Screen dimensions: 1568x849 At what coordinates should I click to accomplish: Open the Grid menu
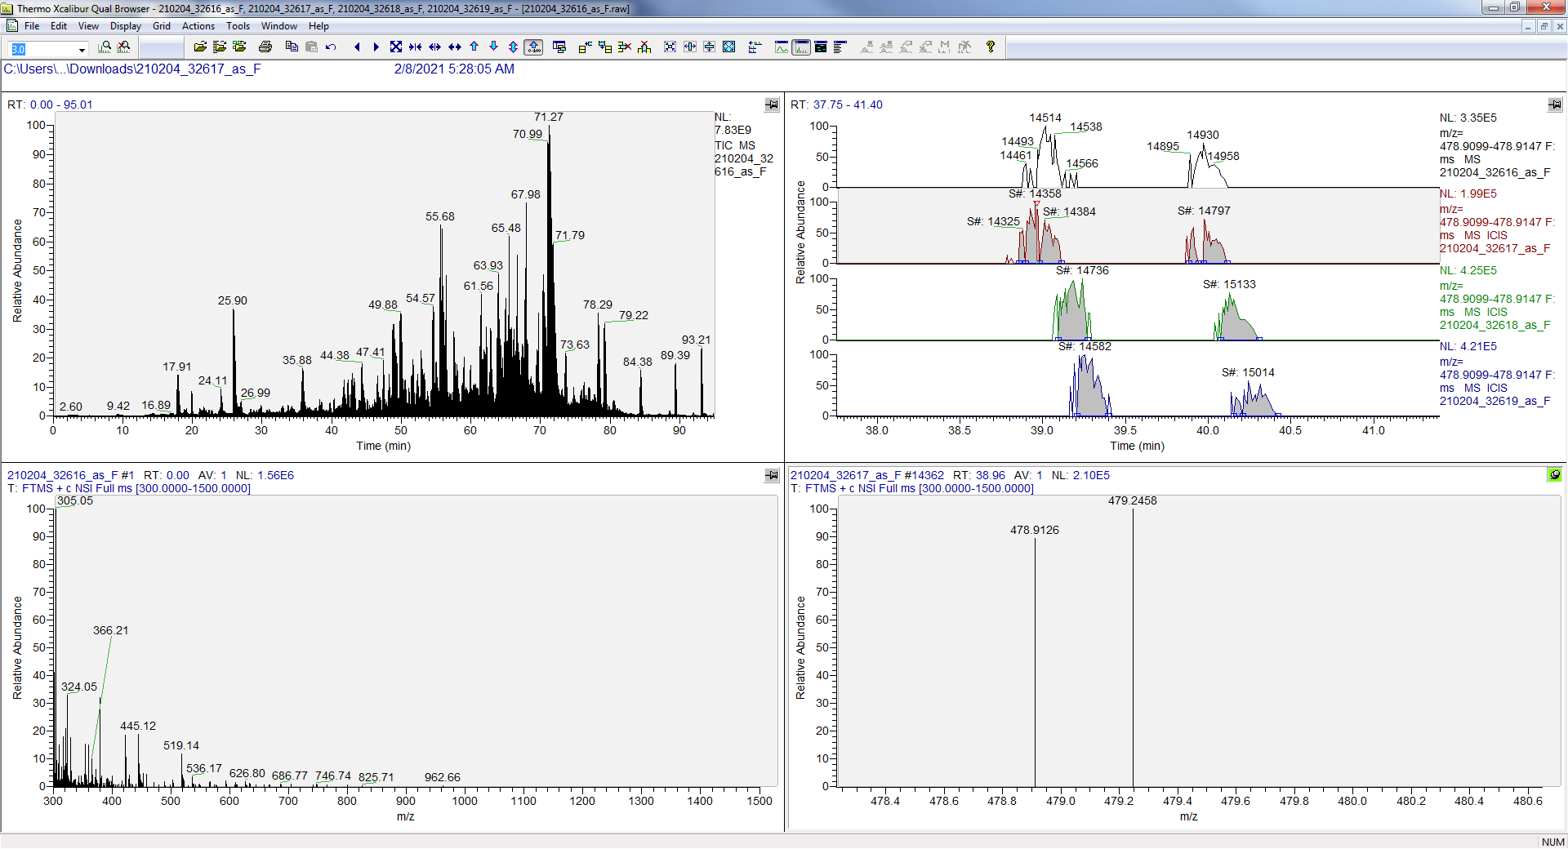162,26
